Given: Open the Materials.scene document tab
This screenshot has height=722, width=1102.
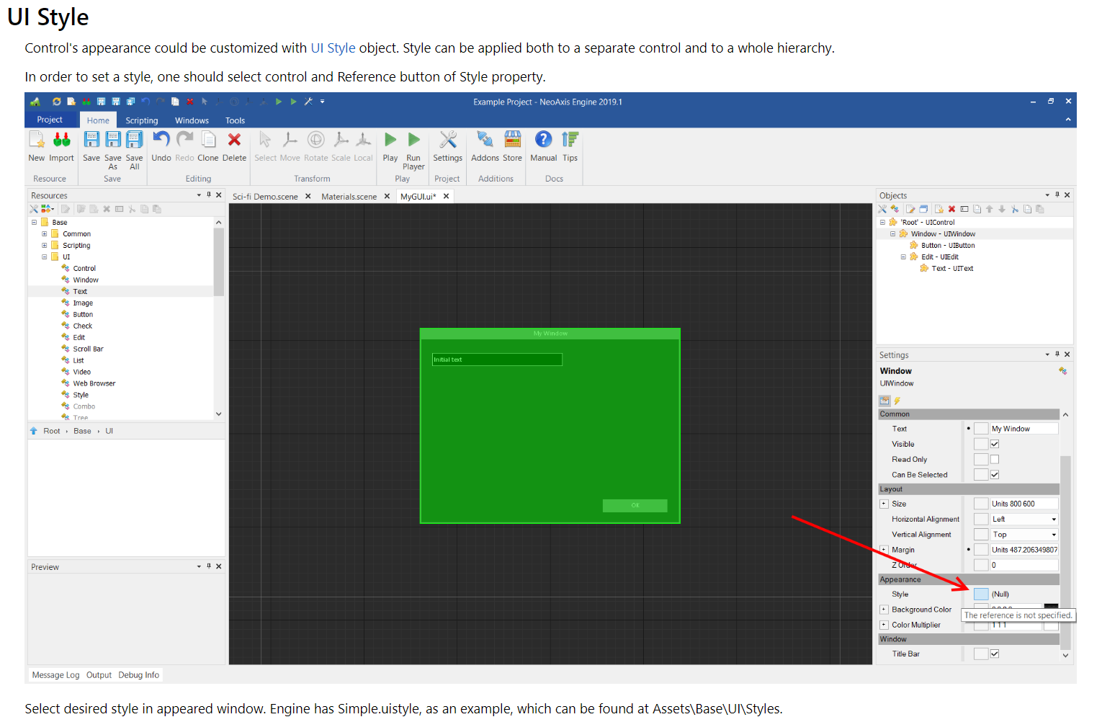Looking at the screenshot, I should tap(349, 197).
